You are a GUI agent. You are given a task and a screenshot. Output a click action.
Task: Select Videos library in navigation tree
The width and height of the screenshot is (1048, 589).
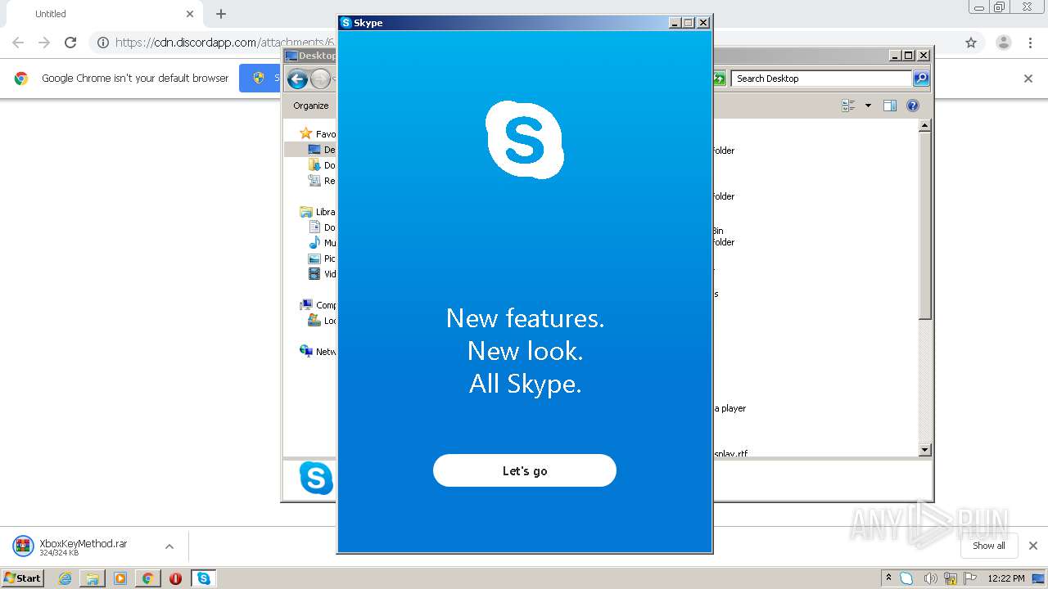pos(322,274)
